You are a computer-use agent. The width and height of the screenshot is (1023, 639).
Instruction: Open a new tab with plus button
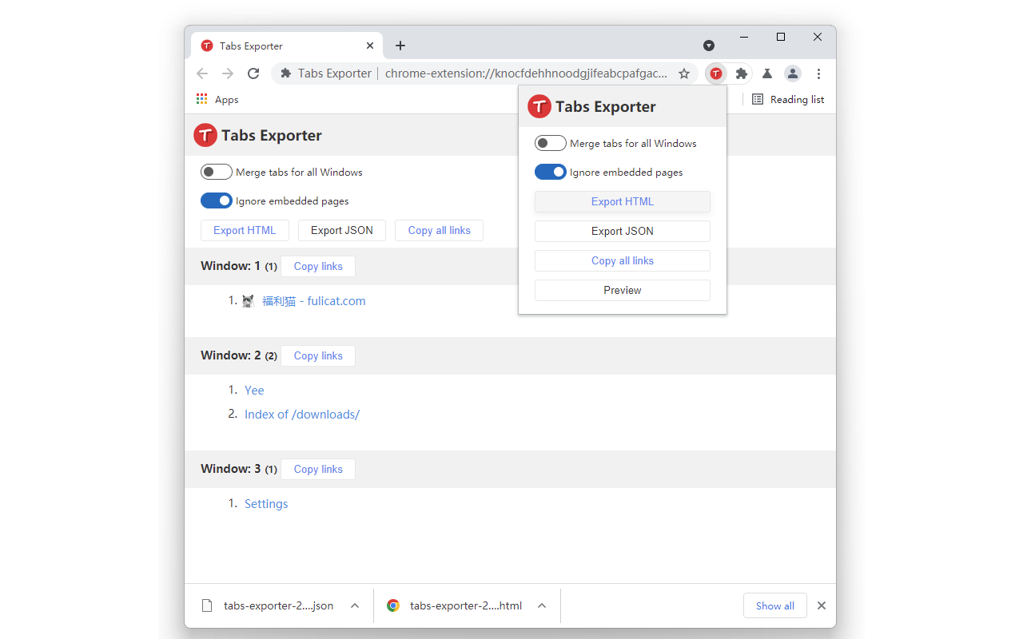(400, 46)
